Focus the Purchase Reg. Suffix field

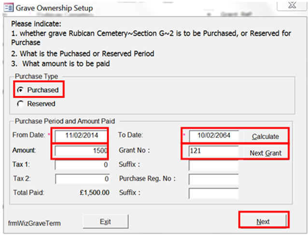(x=213, y=193)
